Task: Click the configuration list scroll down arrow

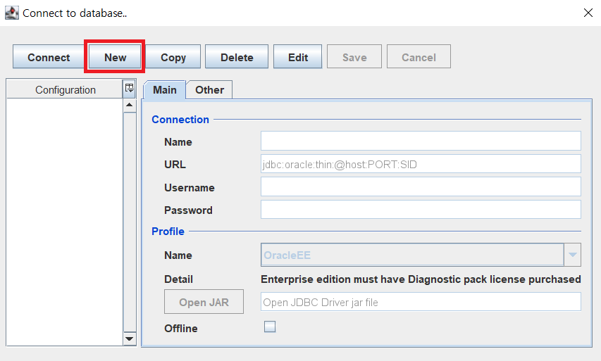Action: click(130, 338)
